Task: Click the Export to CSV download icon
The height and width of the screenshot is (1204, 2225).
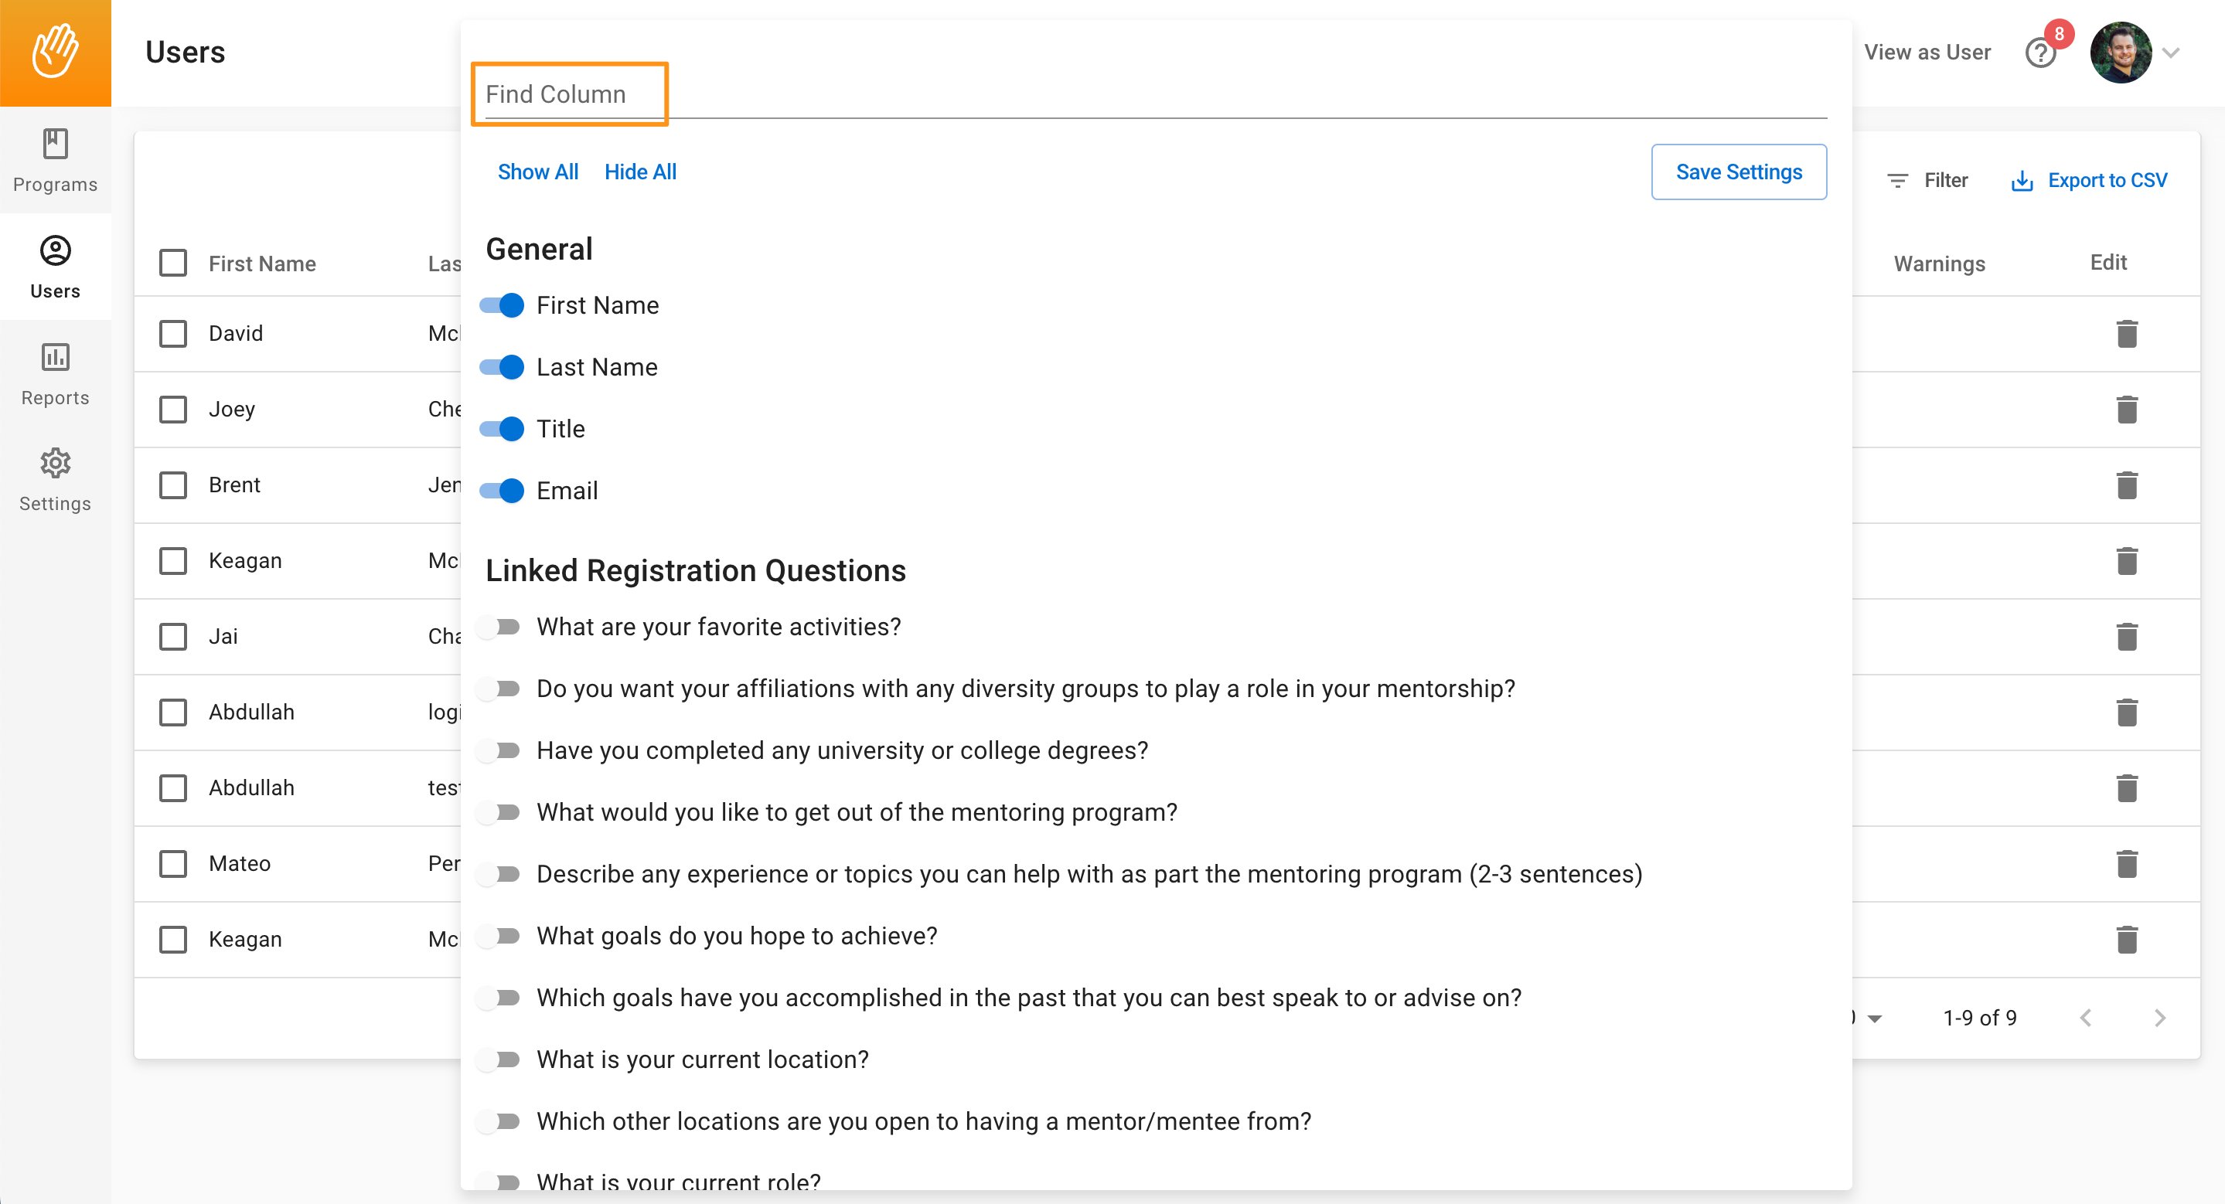Action: tap(2021, 180)
